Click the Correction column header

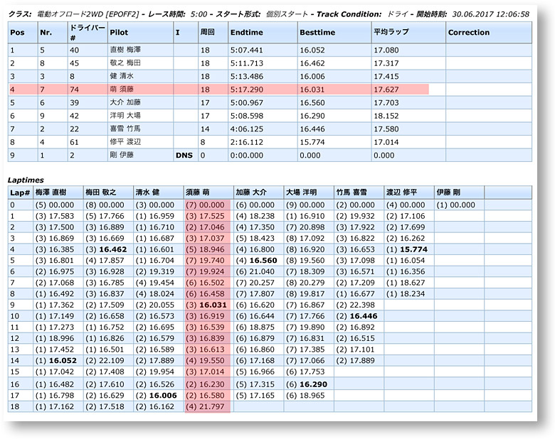pyautogui.click(x=489, y=33)
